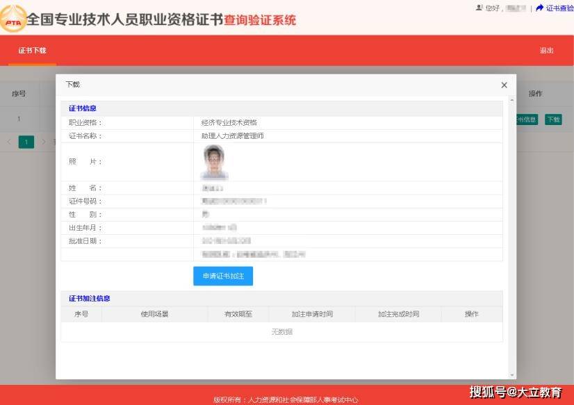
Task: Click the green 证书信息 button behind the dialog
Action: pos(527,119)
